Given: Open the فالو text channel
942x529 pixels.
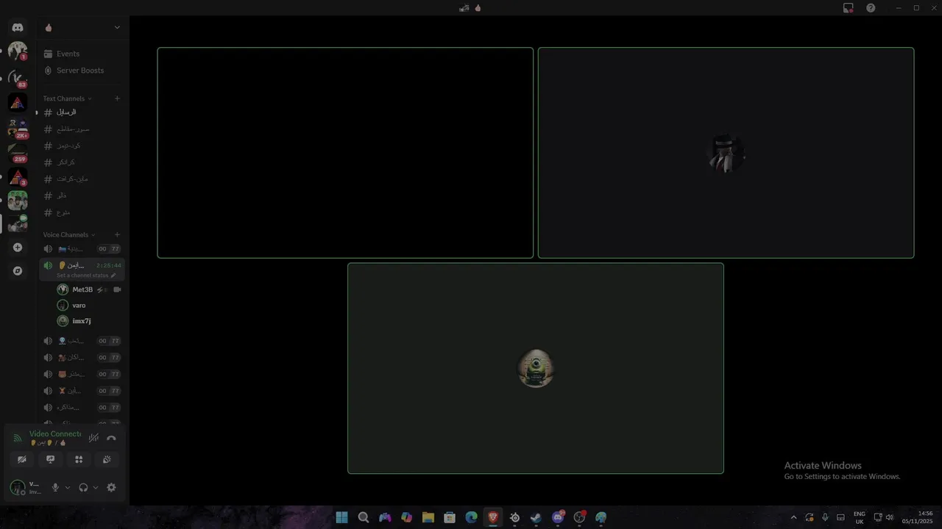Looking at the screenshot, I should click(x=81, y=195).
